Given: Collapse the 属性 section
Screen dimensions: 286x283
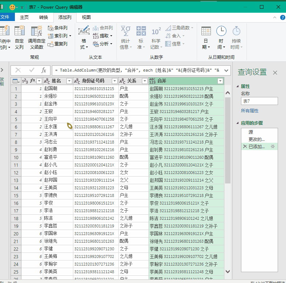Looking at the screenshot, I should [237, 86].
